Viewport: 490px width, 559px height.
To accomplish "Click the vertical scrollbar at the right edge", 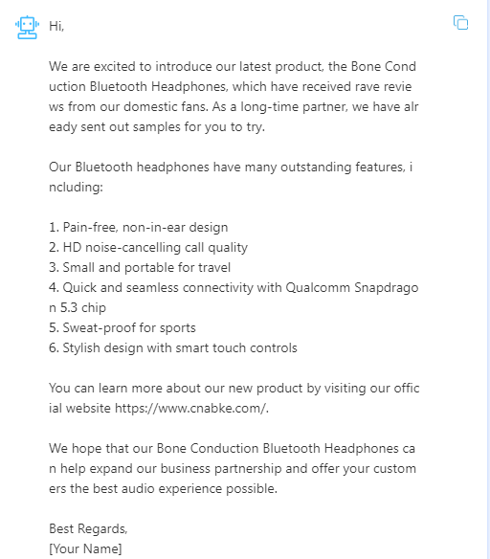I will pos(488,279).
